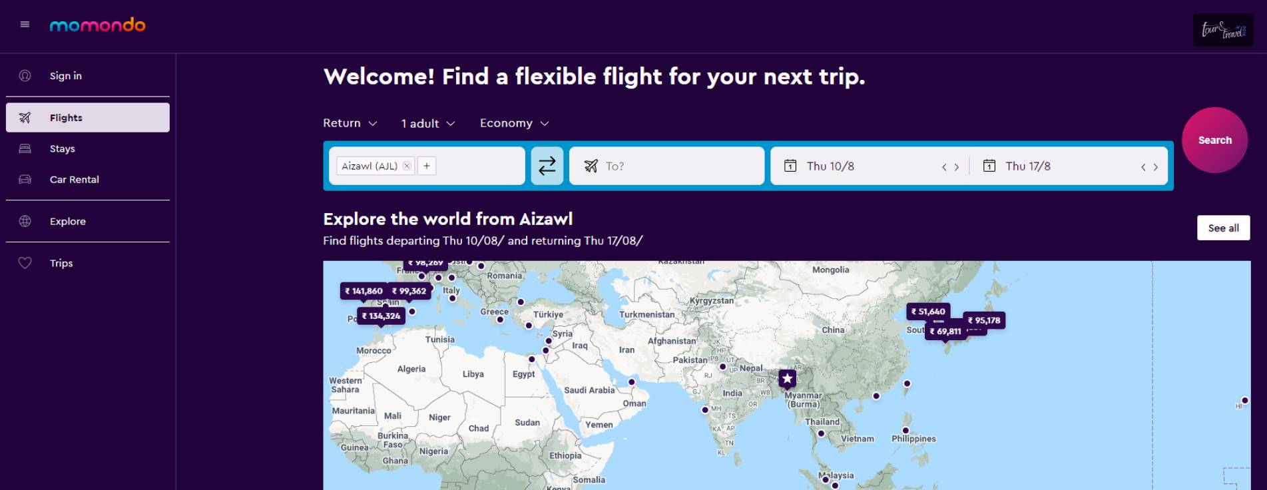Select the Car Rental icon in the sidebar
Image resolution: width=1267 pixels, height=490 pixels.
[25, 179]
